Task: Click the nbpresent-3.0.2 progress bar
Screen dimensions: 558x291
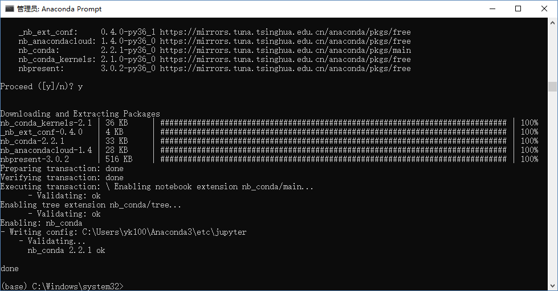Action: click(333, 159)
